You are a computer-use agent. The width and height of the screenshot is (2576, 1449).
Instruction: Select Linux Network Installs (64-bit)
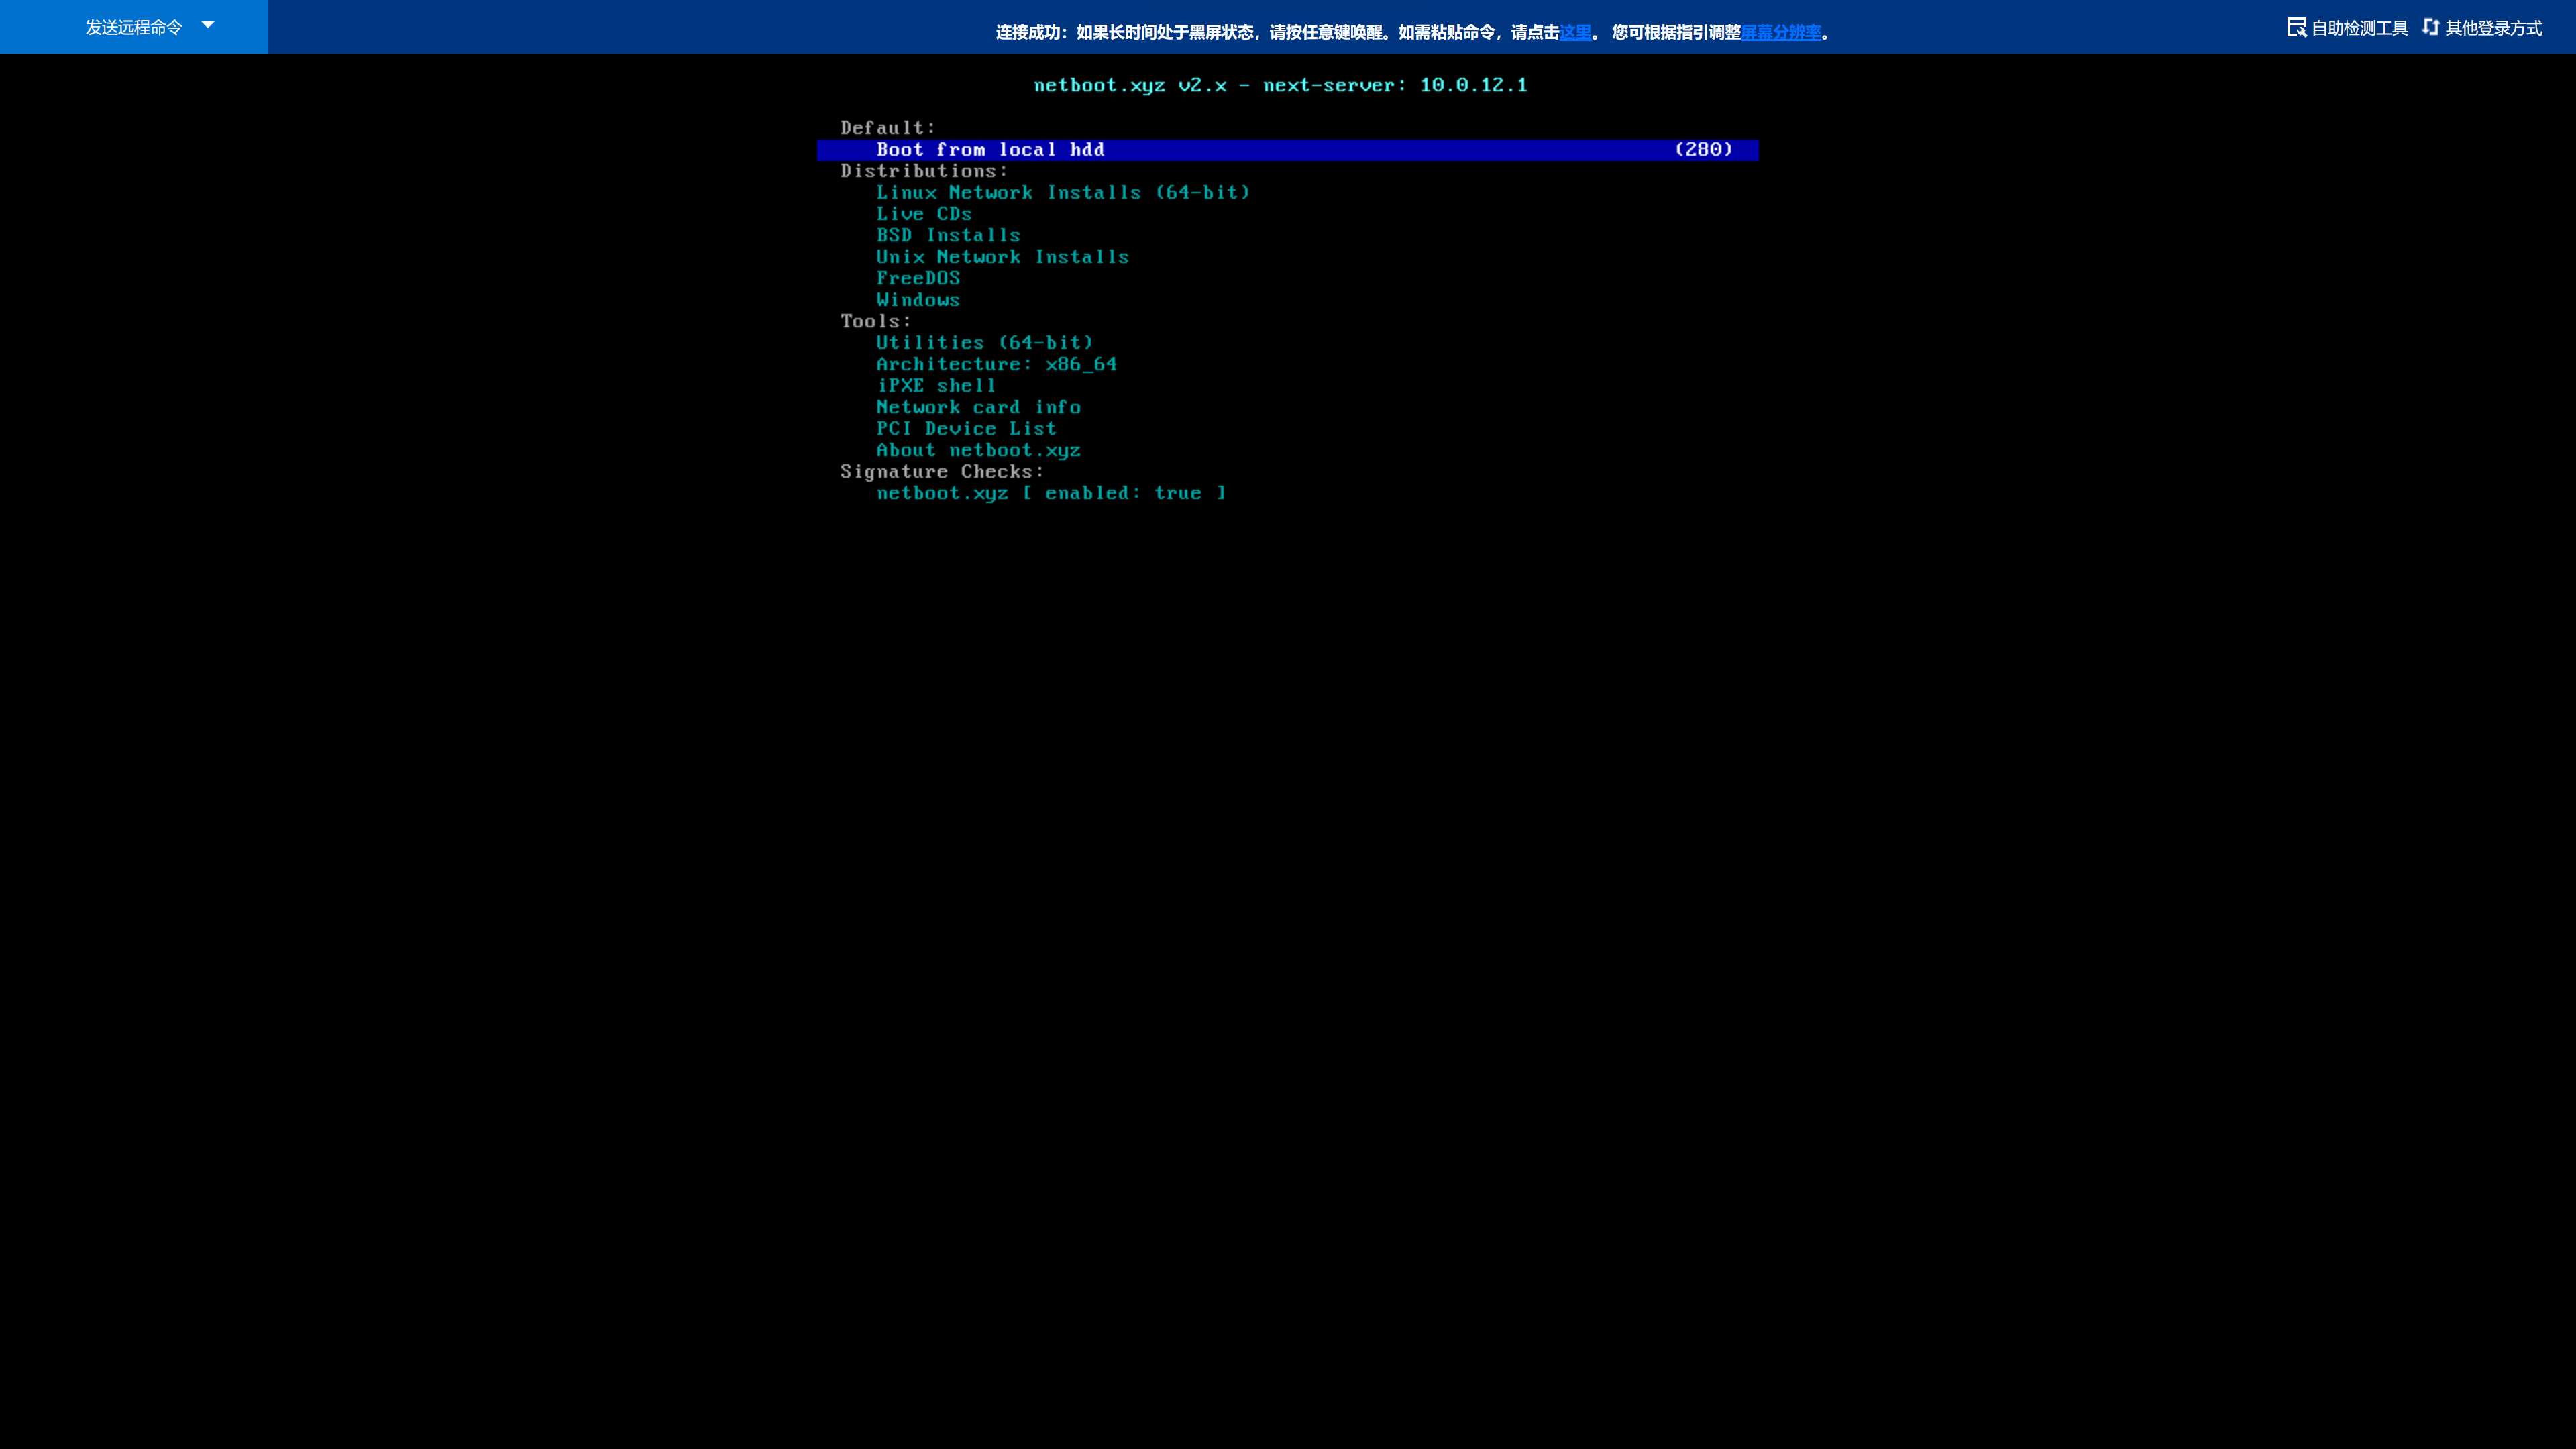[x=1063, y=192]
